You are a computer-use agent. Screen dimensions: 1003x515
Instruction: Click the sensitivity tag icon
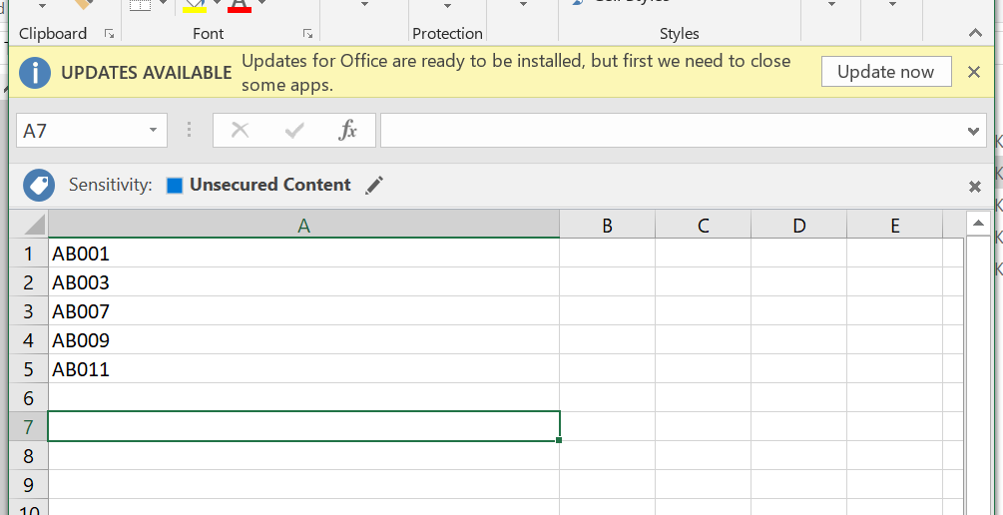[x=39, y=185]
